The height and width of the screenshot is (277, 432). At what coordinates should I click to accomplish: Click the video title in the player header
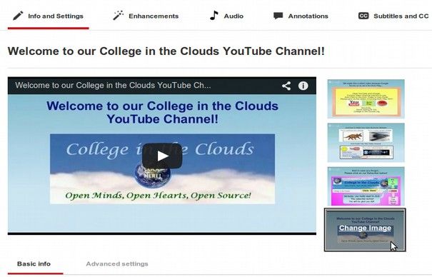[x=113, y=86]
